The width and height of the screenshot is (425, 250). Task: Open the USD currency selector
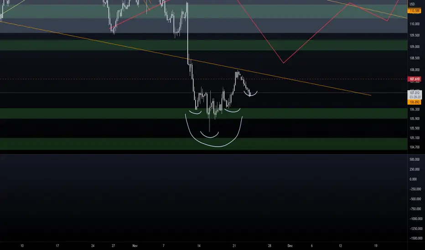click(412, 4)
